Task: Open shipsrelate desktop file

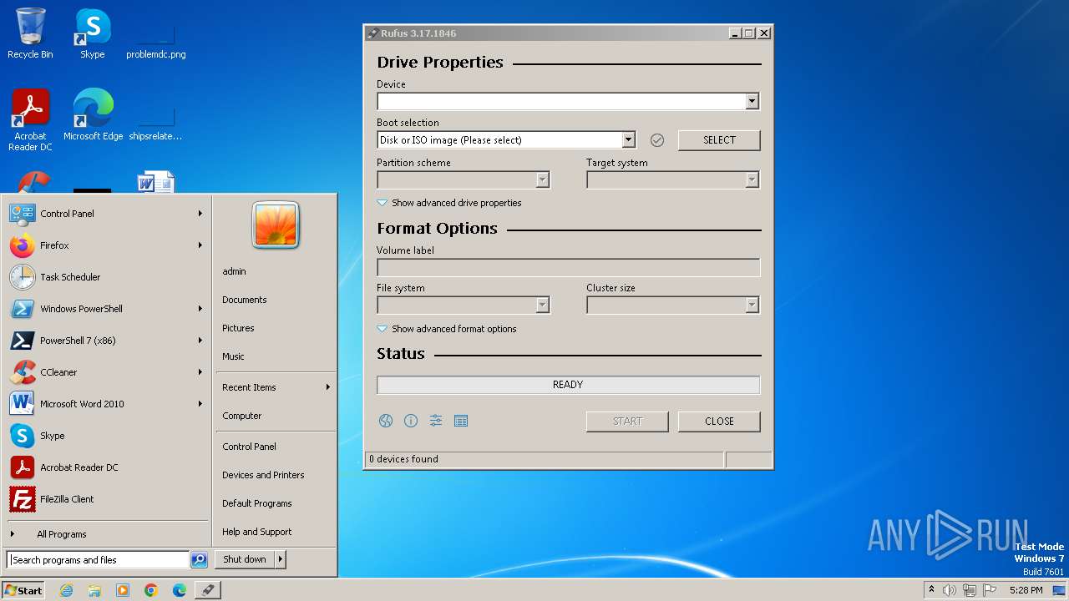Action: click(156, 122)
